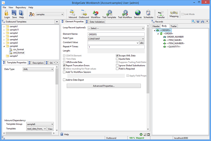Image resolution: width=211 pixels, height=141 pixels.
Task: Collapse the <ORDERS> tree node
Action: [155, 30]
